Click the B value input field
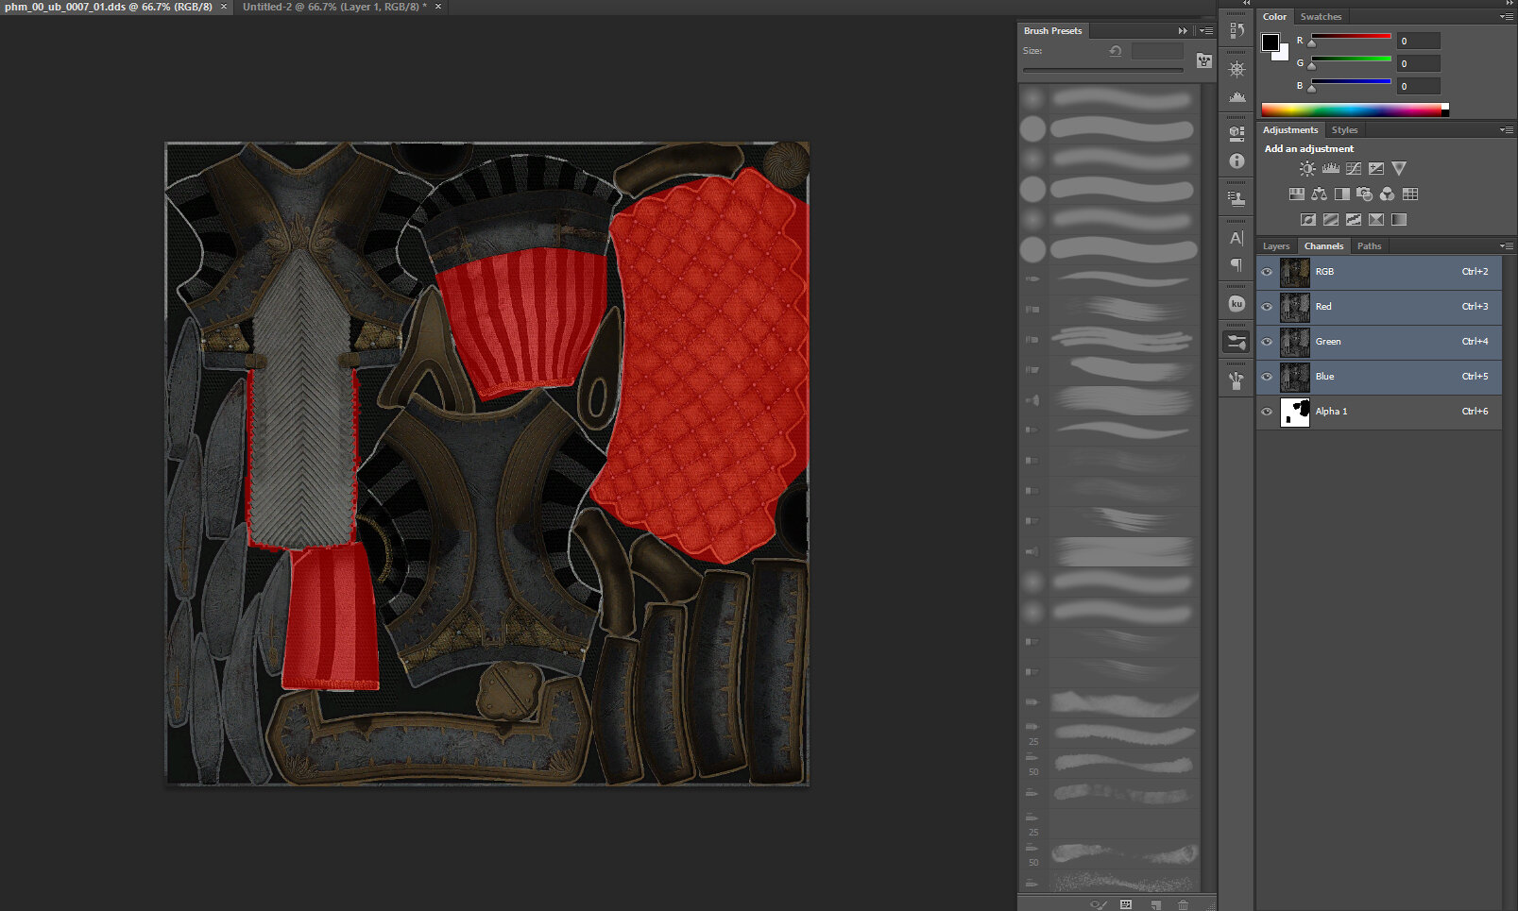The image size is (1518, 911). (x=1419, y=86)
